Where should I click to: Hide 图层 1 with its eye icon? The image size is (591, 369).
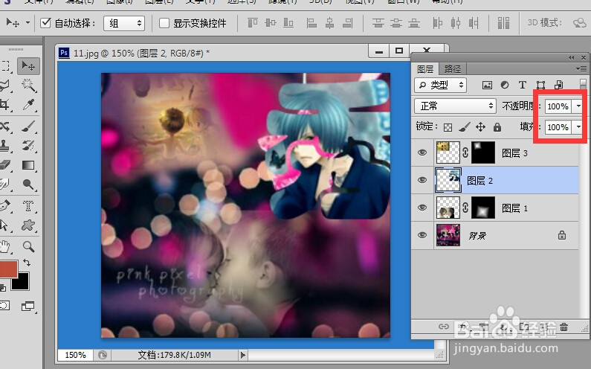(422, 208)
